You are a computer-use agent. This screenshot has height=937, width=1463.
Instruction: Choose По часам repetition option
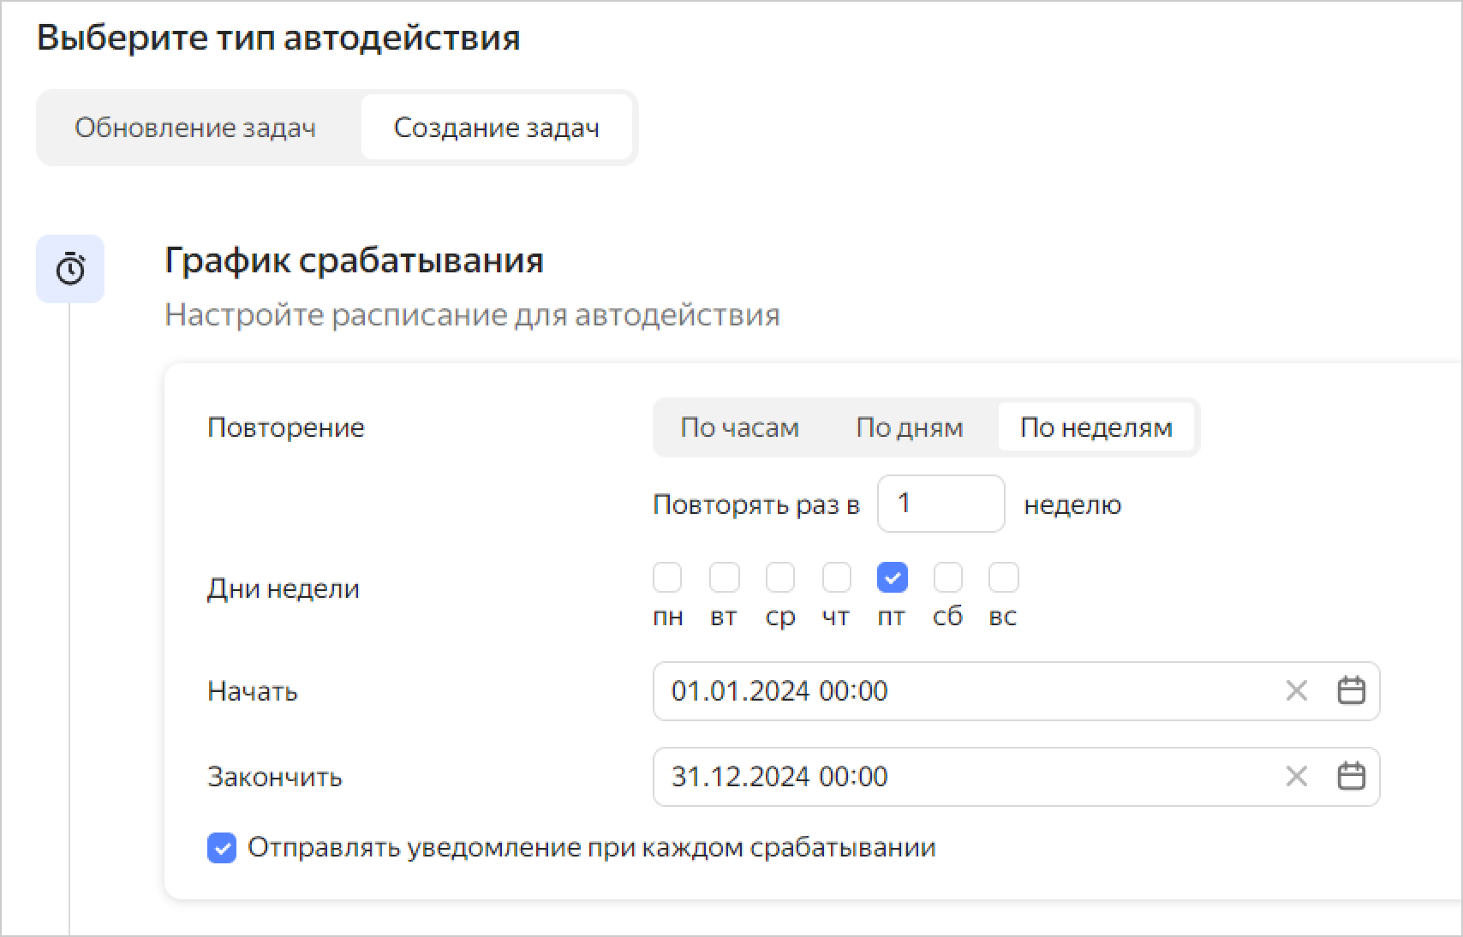click(x=739, y=427)
